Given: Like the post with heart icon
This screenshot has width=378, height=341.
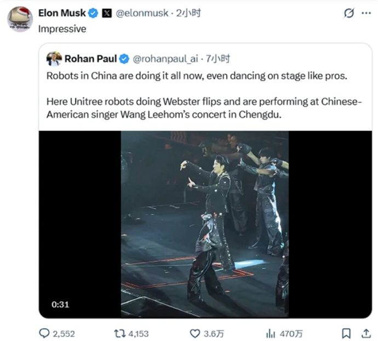Looking at the screenshot, I should point(194,333).
